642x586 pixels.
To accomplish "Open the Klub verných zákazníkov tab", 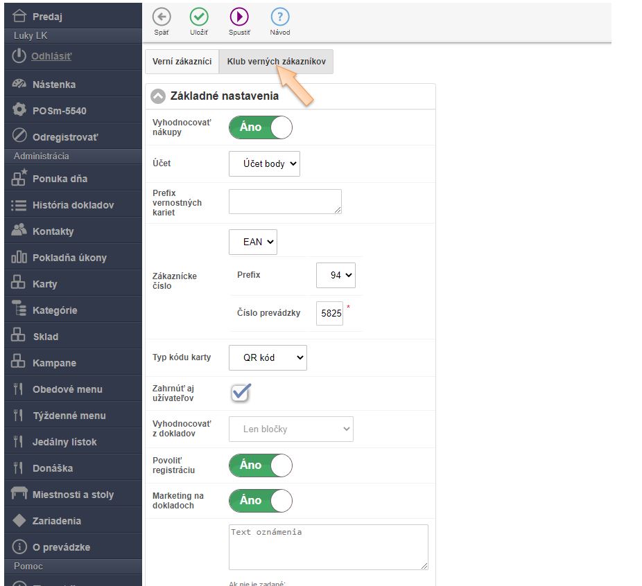I will click(276, 62).
